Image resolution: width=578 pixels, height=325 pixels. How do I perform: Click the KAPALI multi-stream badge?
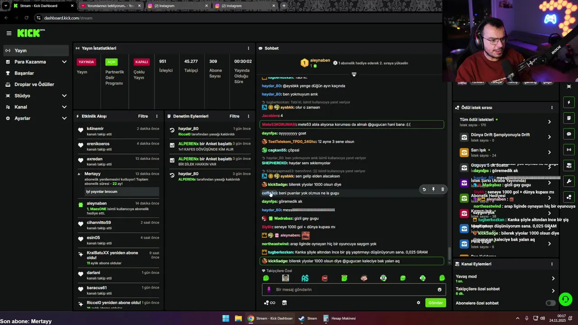141,62
